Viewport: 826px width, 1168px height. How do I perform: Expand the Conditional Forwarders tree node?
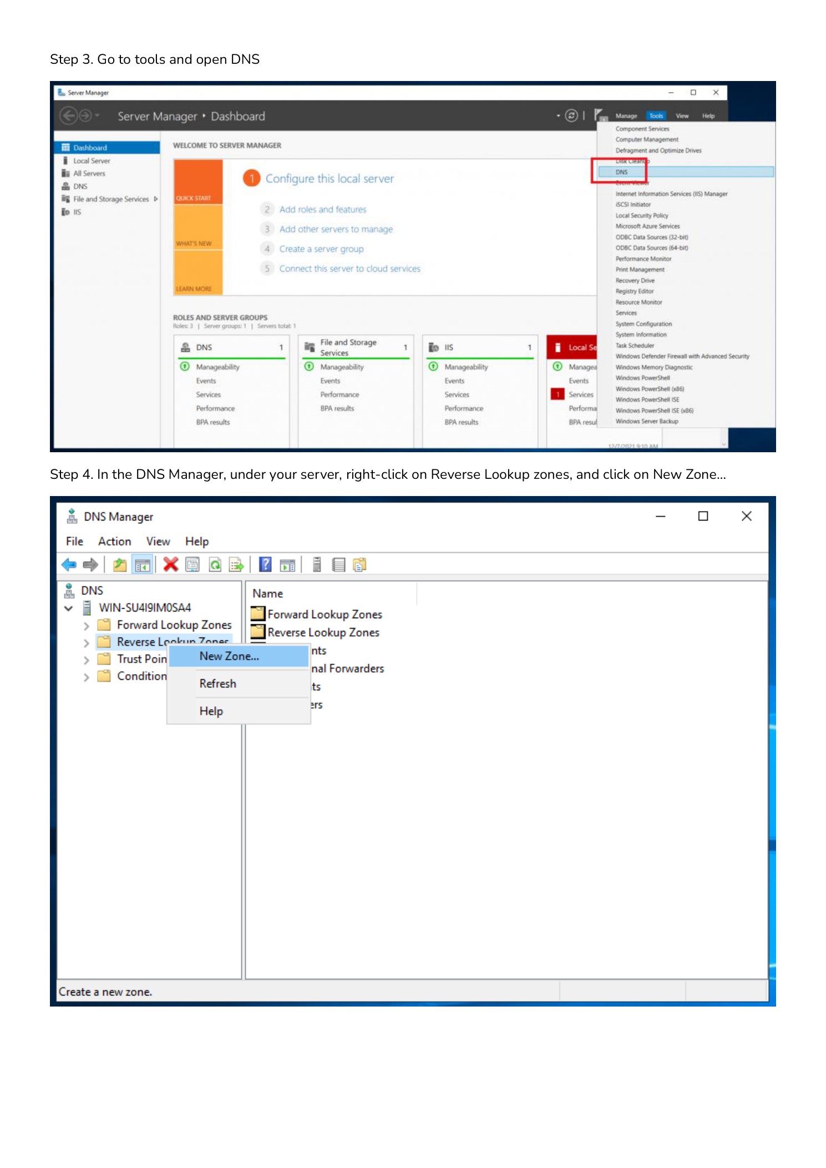[x=87, y=677]
